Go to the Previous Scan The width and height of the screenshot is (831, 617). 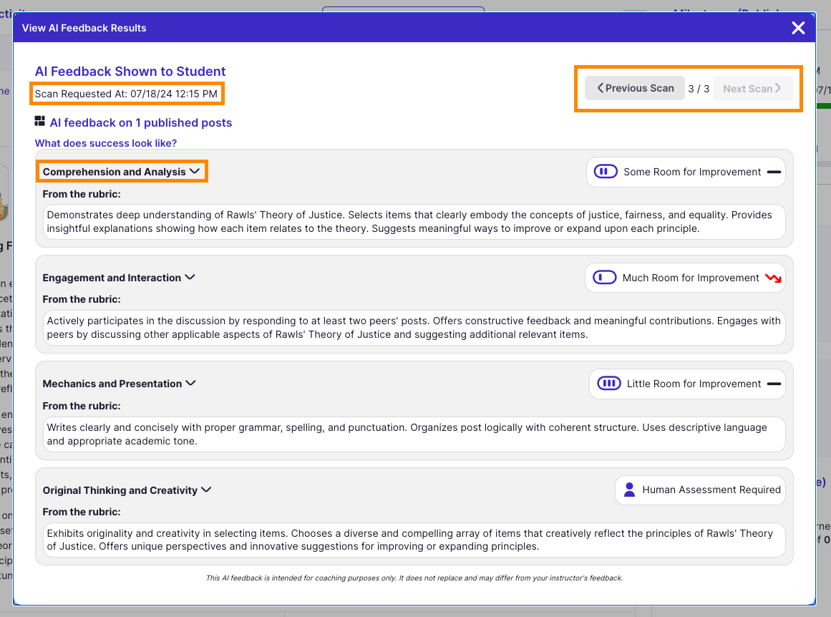click(x=635, y=89)
